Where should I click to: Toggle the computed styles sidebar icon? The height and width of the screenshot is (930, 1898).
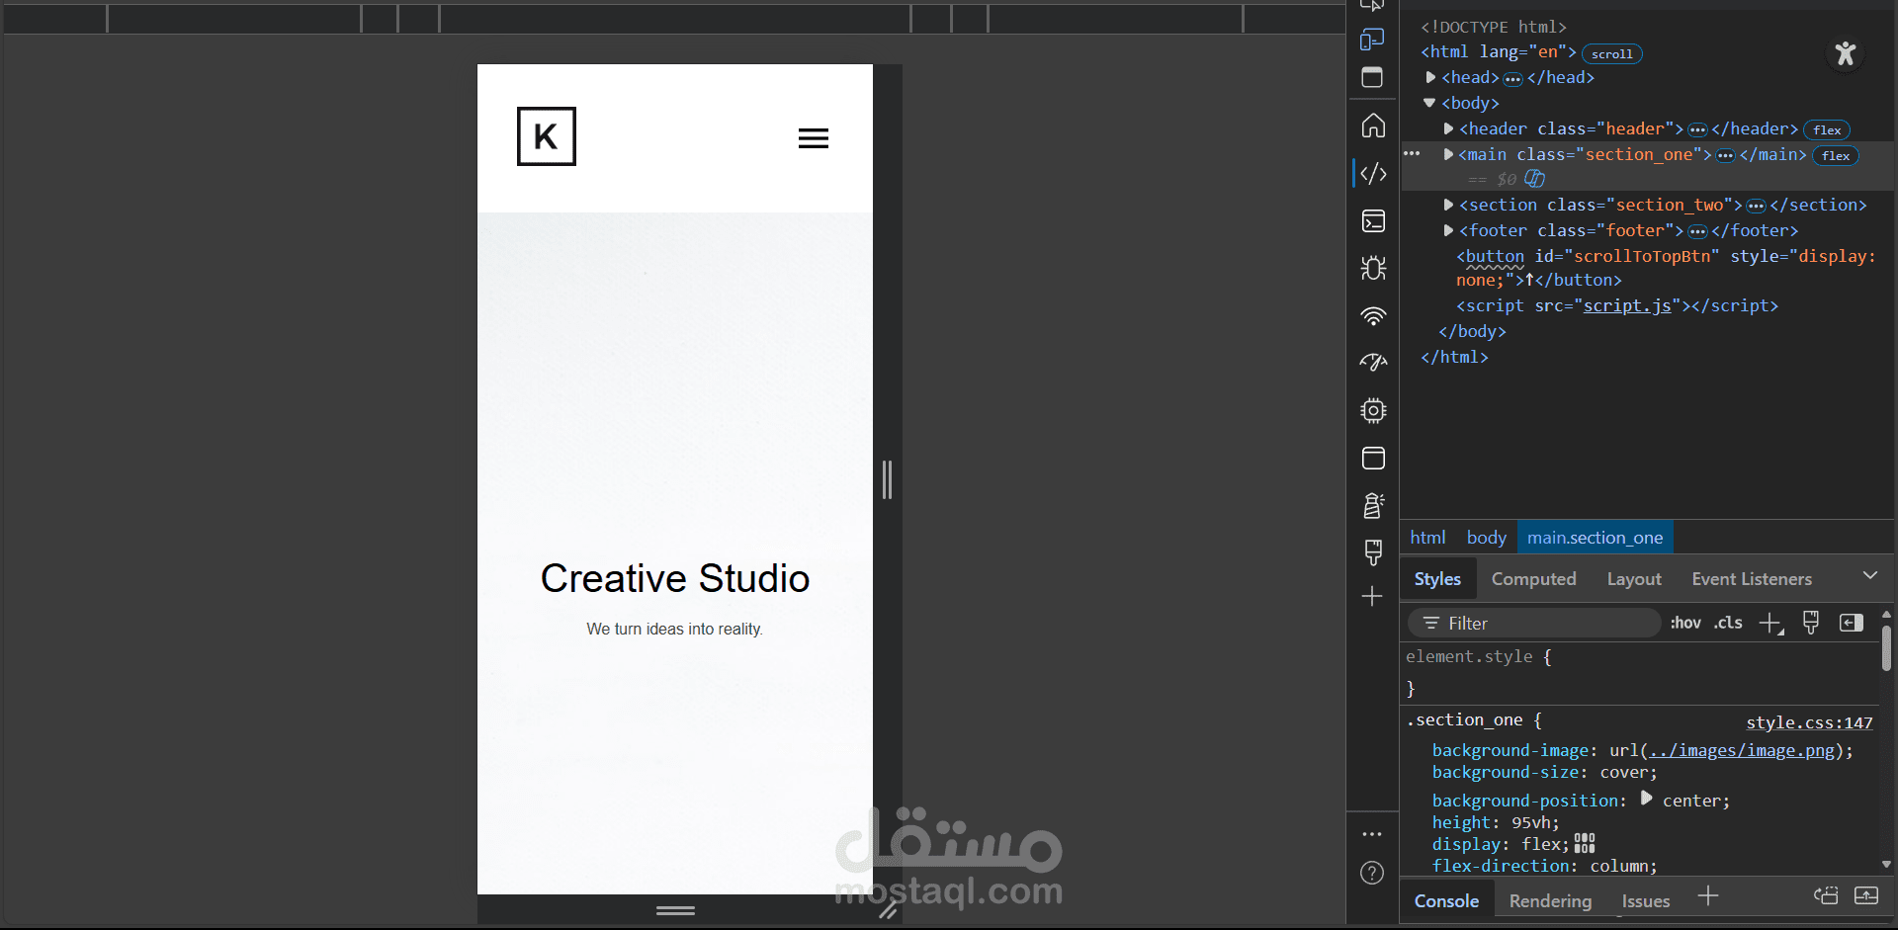coord(1851,623)
